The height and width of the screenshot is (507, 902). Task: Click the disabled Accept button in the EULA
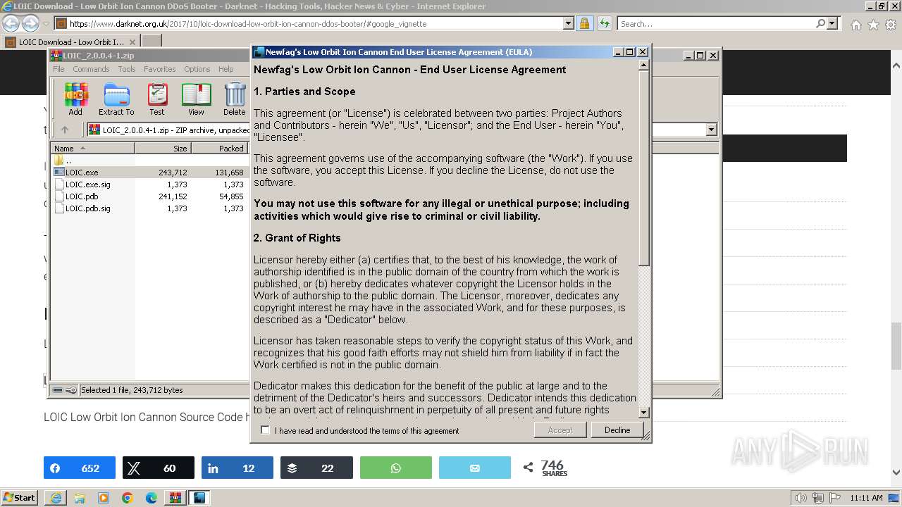coord(560,430)
